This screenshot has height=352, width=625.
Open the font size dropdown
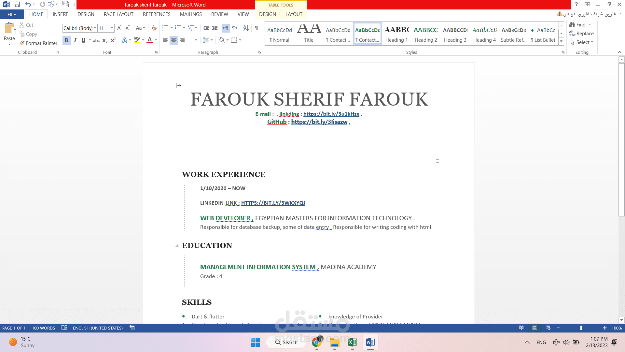point(112,28)
